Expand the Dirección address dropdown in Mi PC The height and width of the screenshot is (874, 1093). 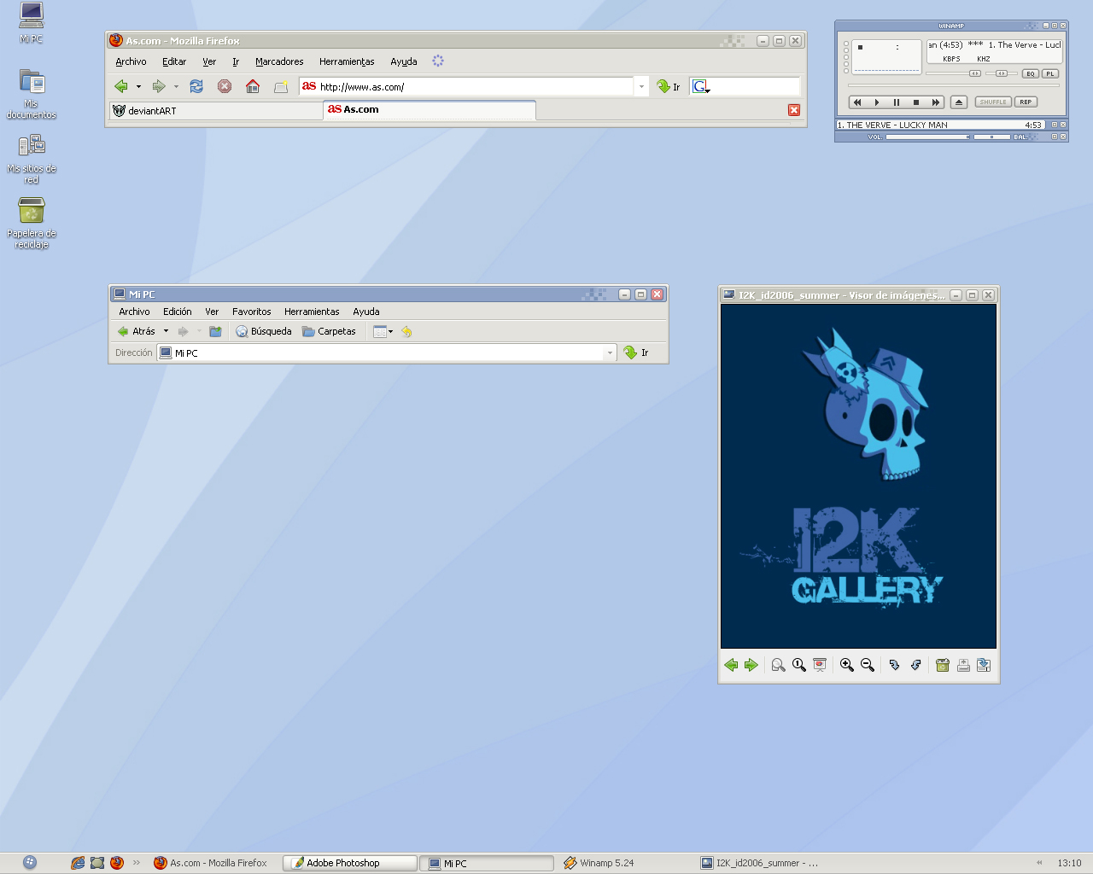[x=610, y=353]
